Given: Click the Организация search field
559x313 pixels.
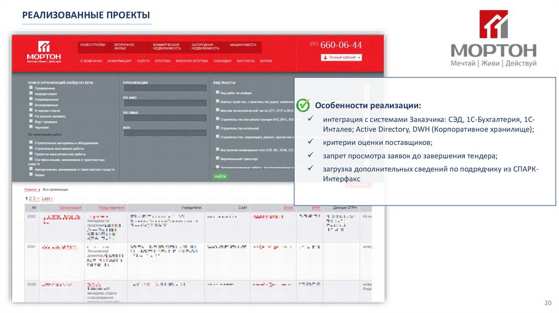Looking at the screenshot, I should (x=165, y=88).
